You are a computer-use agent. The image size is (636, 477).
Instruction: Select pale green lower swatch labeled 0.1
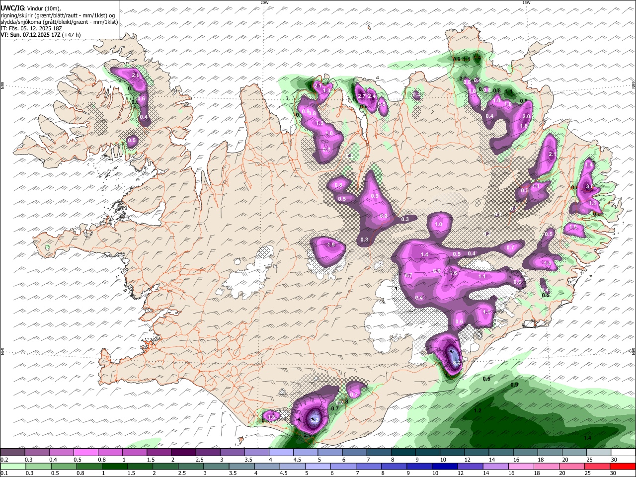[x=13, y=466]
